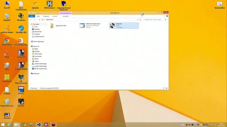This screenshot has height=127, width=227.
Task: Open Explorer help with the question mark
Action: [167, 16]
